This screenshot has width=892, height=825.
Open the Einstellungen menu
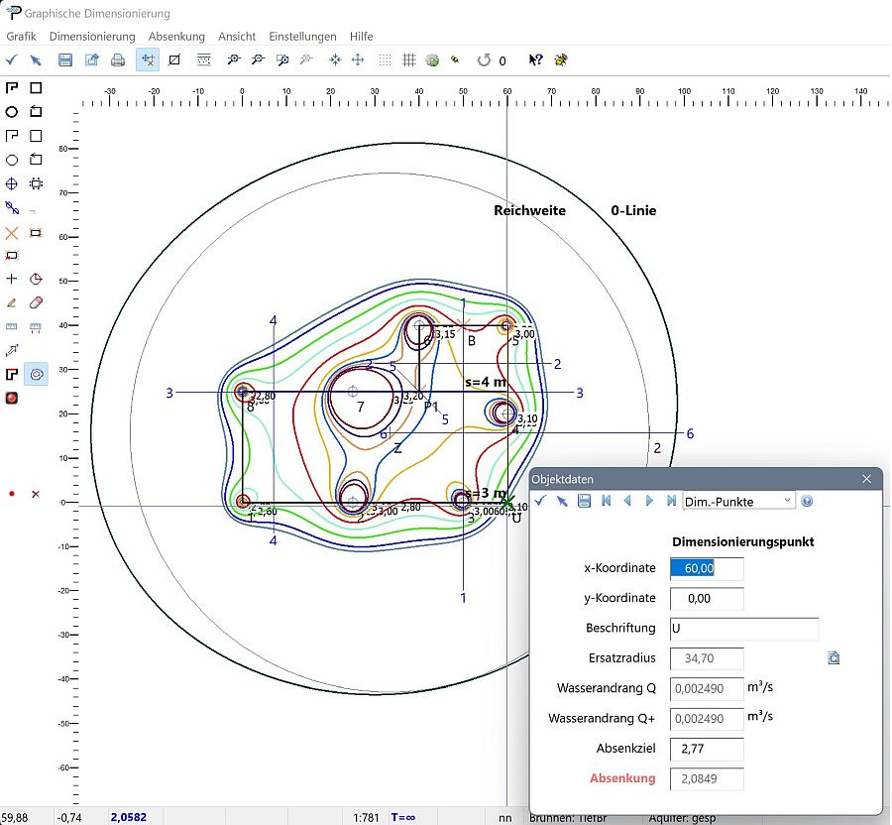click(302, 36)
